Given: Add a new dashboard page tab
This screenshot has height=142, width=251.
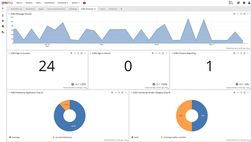Looking at the screenshot, I should (x=121, y=9).
